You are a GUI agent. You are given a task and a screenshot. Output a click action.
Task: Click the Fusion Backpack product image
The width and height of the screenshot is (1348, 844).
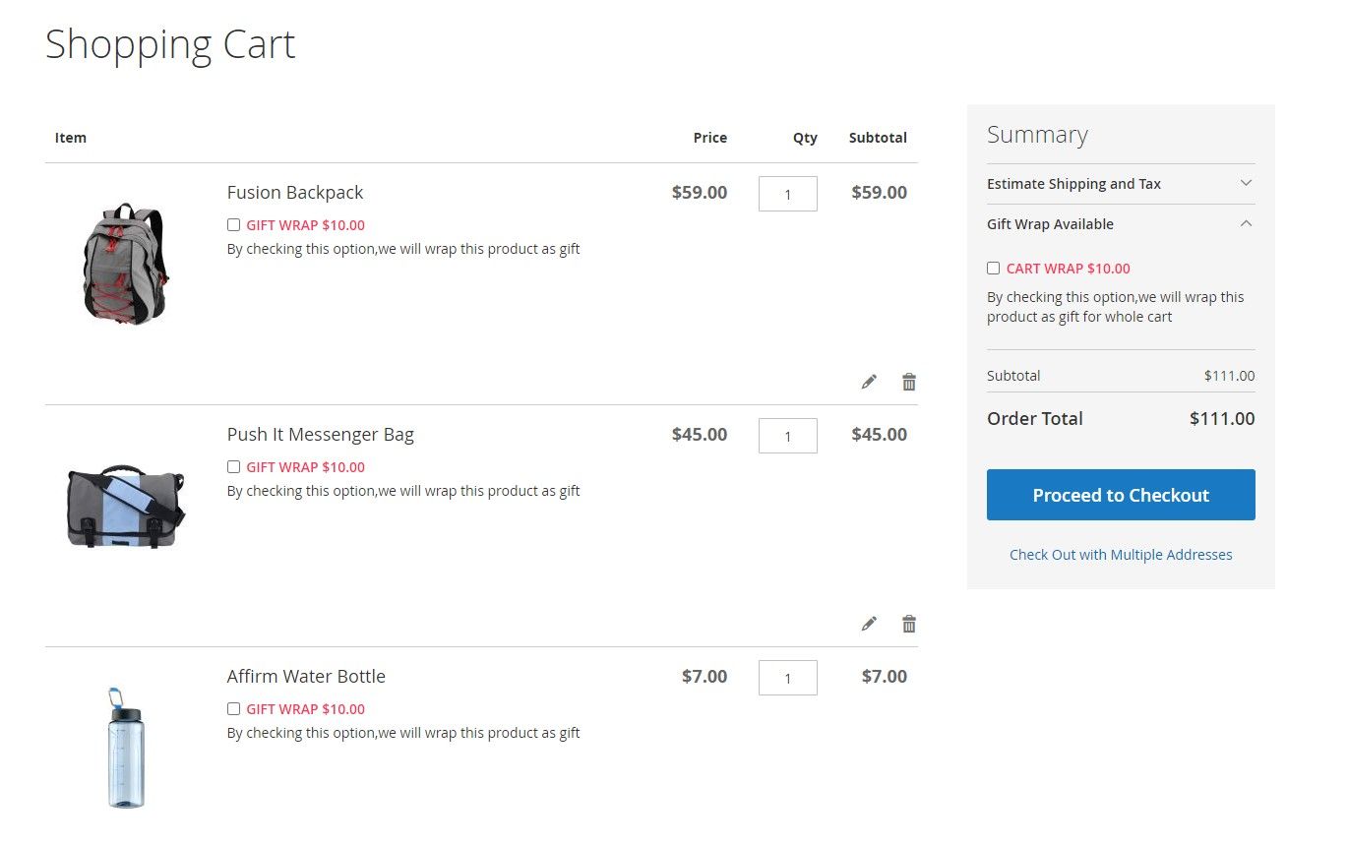pos(125,263)
